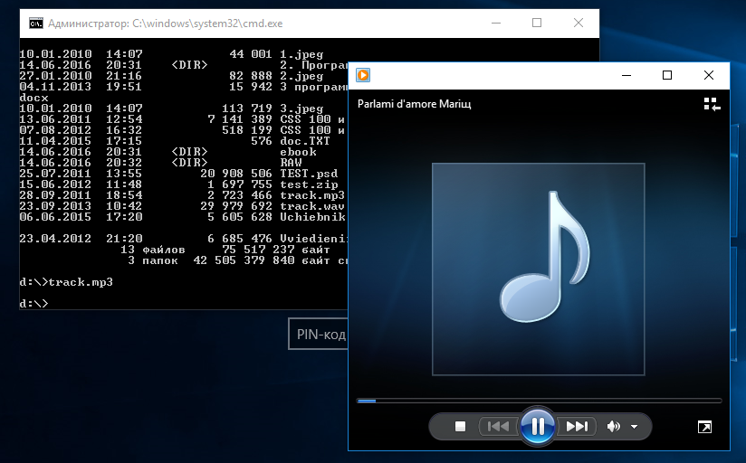This screenshot has height=463, width=746.
Task: Click the Windows Media Player title icon
Action: pyautogui.click(x=363, y=75)
